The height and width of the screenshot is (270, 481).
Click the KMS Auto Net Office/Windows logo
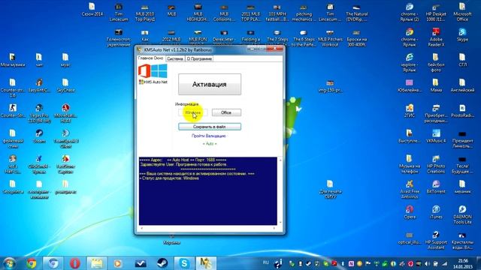point(153,73)
